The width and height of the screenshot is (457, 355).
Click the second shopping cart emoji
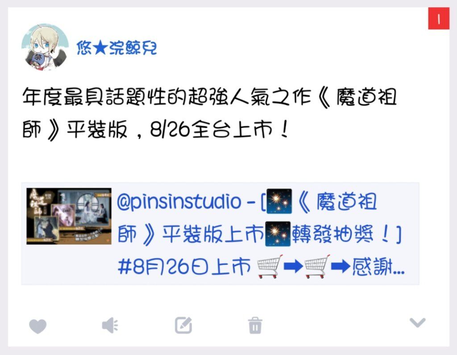coord(317,266)
